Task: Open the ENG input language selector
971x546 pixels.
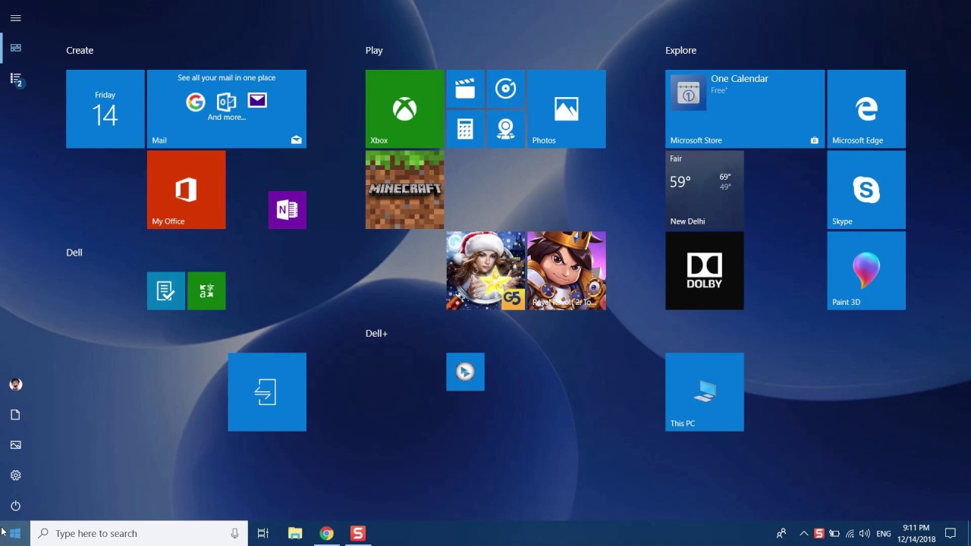Action: coord(884,534)
